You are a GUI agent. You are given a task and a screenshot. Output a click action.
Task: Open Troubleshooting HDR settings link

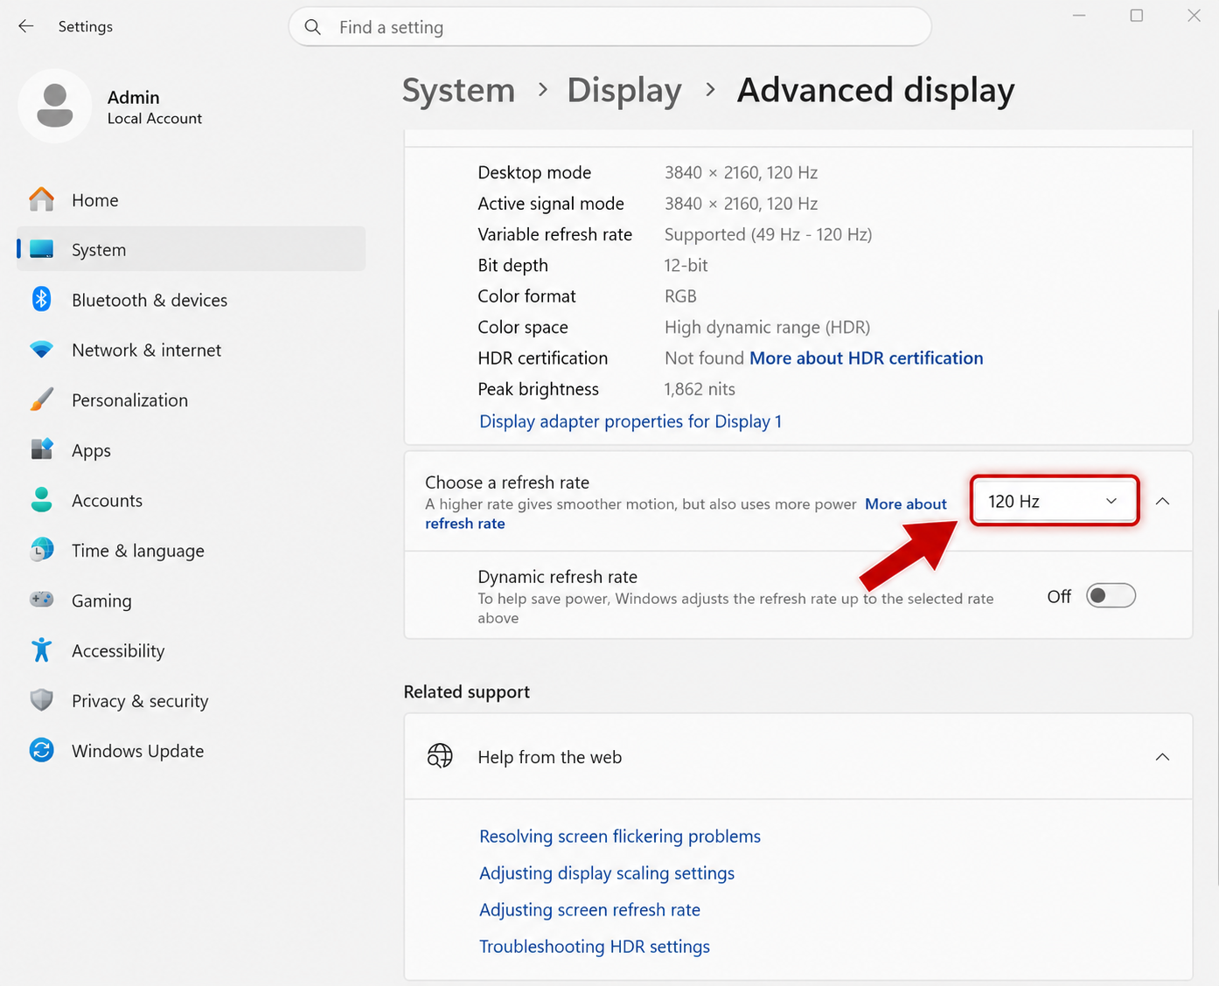click(595, 946)
